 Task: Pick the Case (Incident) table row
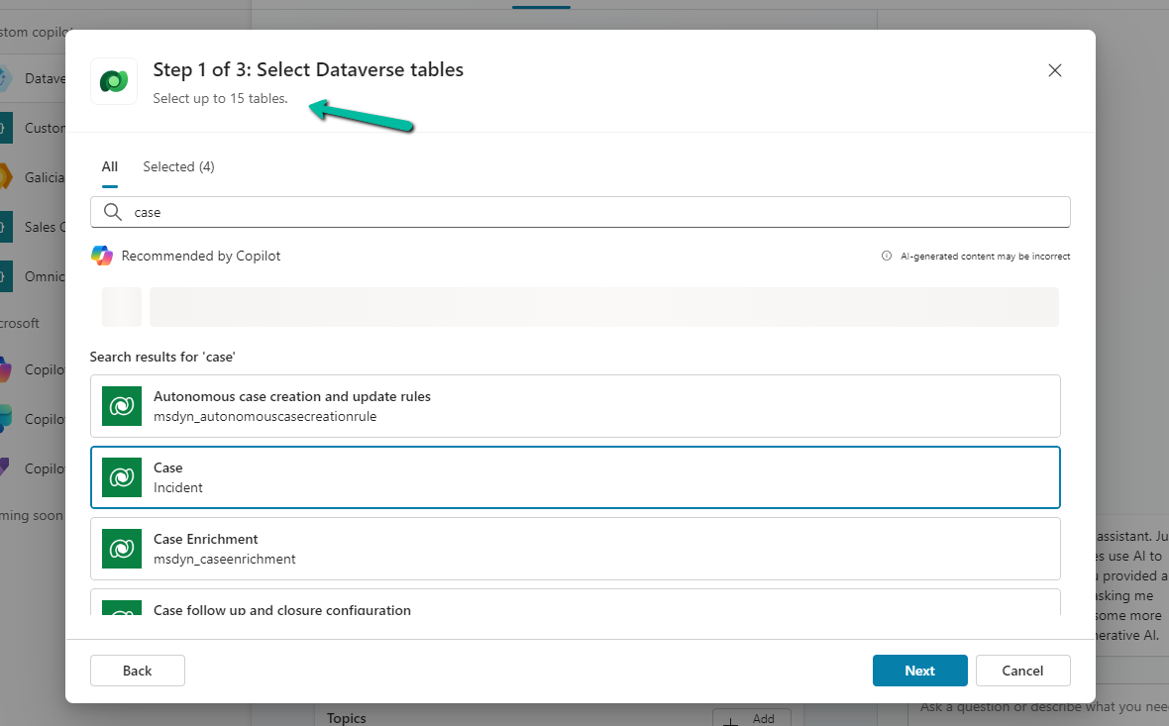(x=594, y=477)
